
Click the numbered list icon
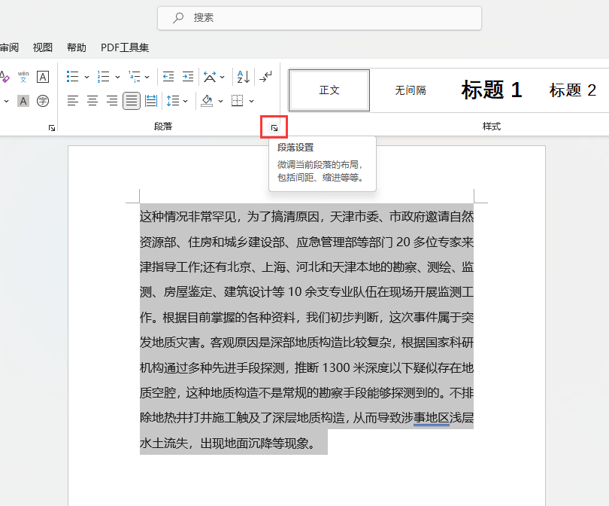[103, 77]
